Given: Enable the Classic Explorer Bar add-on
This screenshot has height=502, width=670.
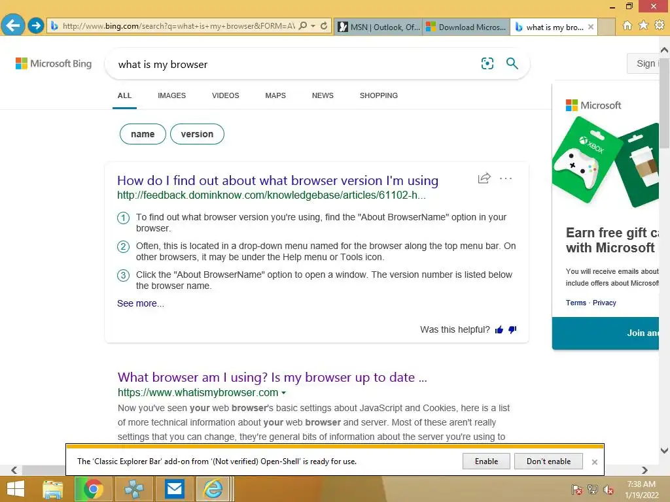Looking at the screenshot, I should pos(486,461).
